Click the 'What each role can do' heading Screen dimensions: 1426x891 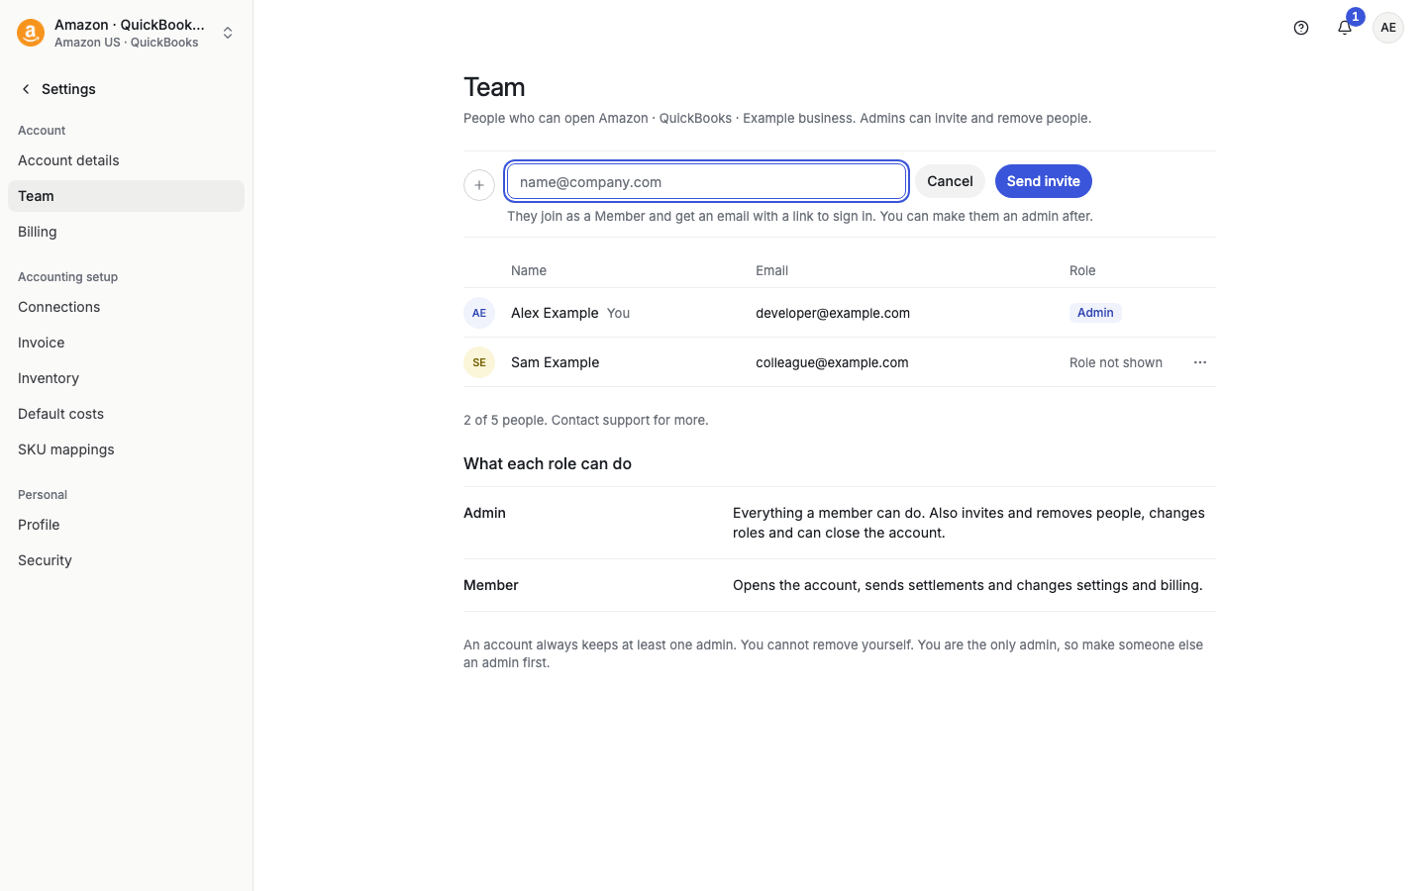tap(548, 463)
